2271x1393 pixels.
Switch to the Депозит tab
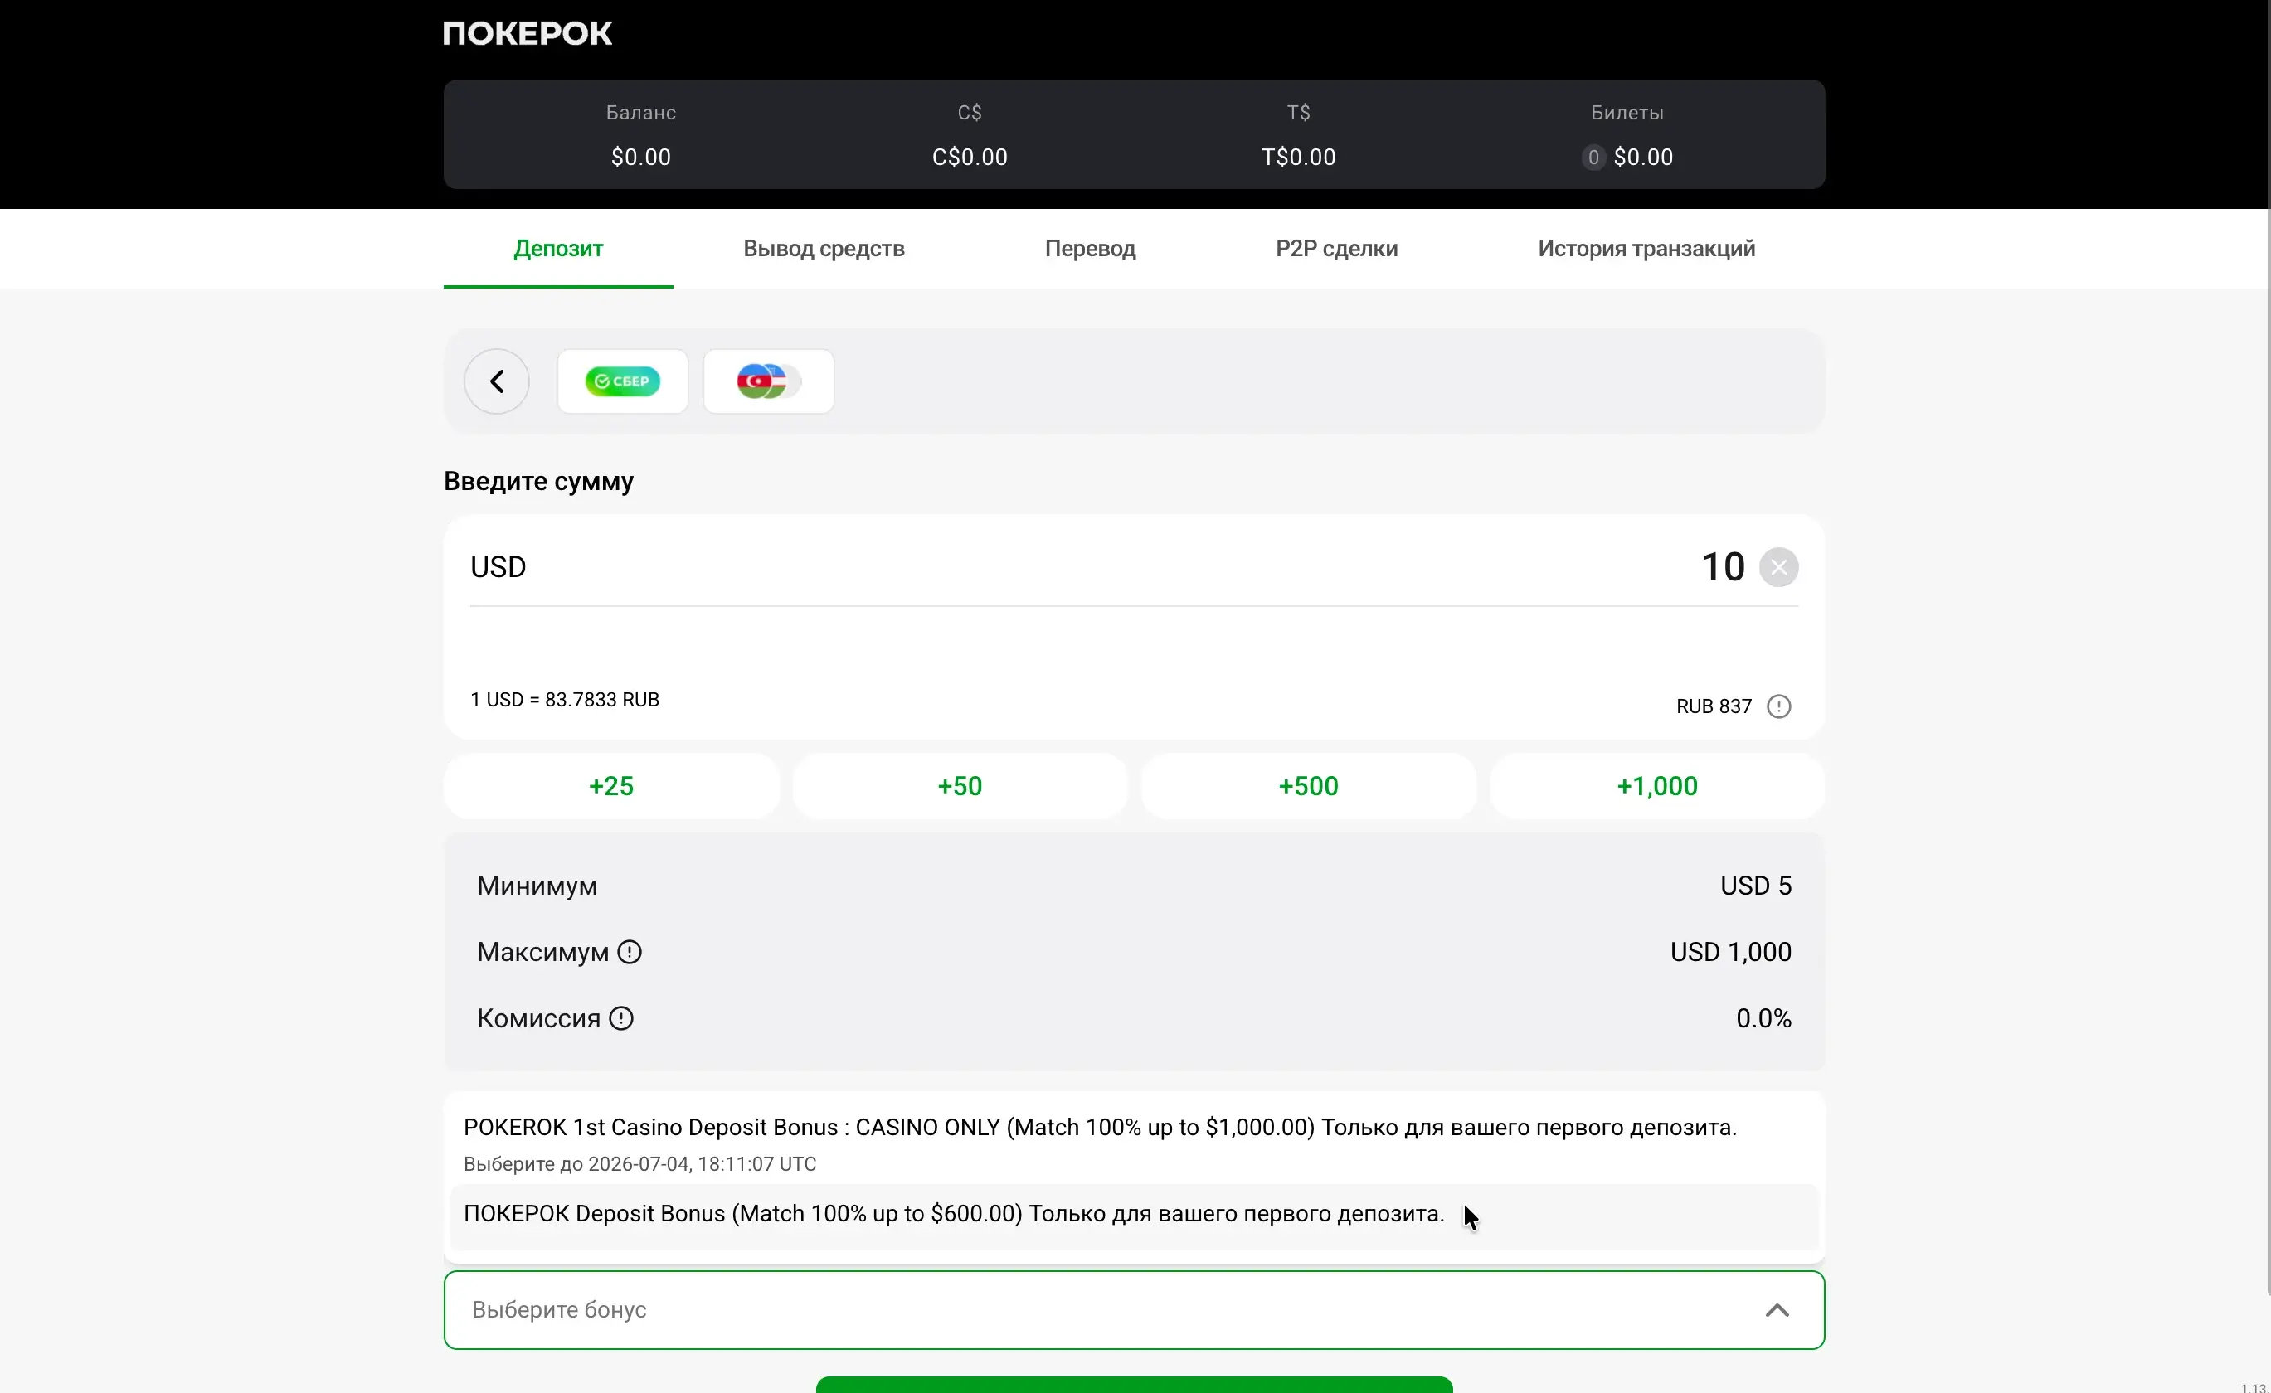pyautogui.click(x=558, y=249)
